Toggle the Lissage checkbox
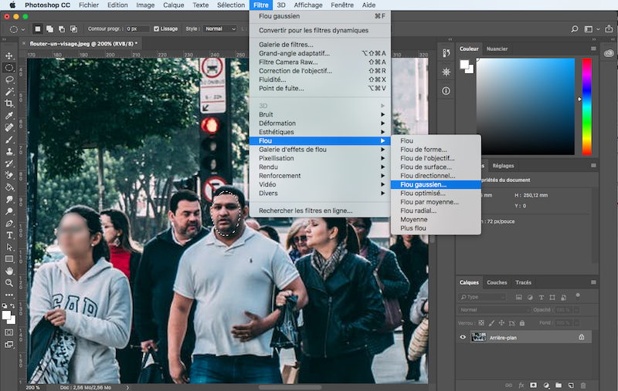This screenshot has height=391, width=618. pos(157,29)
